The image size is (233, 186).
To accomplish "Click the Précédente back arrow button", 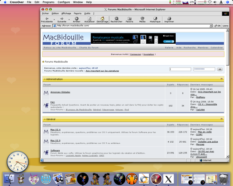I will pos(47,20).
